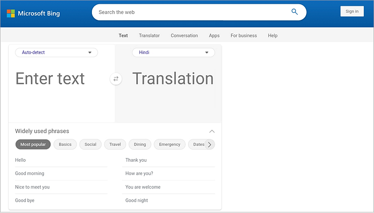This screenshot has width=374, height=213.
Task: Click the Sign in button
Action: click(x=352, y=11)
